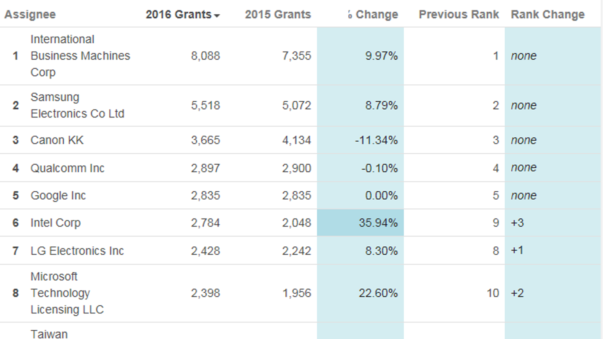This screenshot has height=339, width=603.
Task: Click Canon KK's rank change 'none'
Action: point(523,140)
